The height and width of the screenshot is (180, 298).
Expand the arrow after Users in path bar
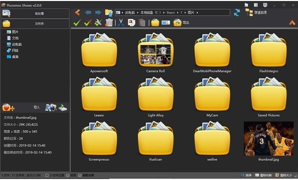[177, 13]
